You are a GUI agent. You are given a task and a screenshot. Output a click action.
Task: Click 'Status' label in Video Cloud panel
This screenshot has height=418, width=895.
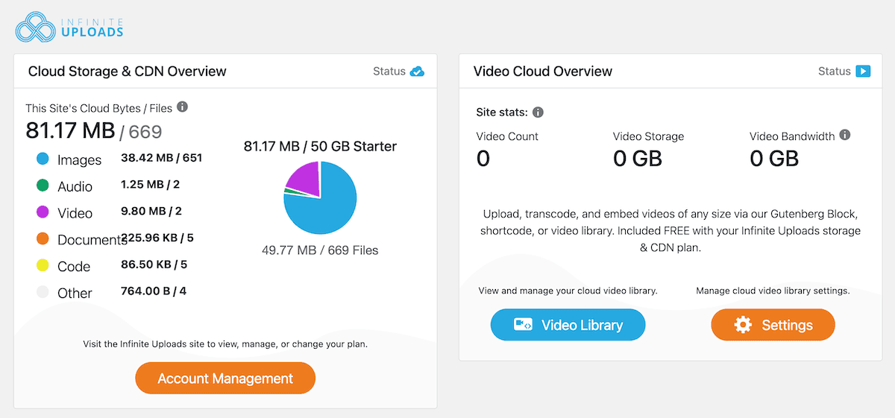coord(835,72)
